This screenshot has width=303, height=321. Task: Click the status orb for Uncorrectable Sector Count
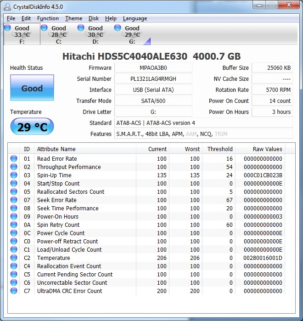[14, 282]
